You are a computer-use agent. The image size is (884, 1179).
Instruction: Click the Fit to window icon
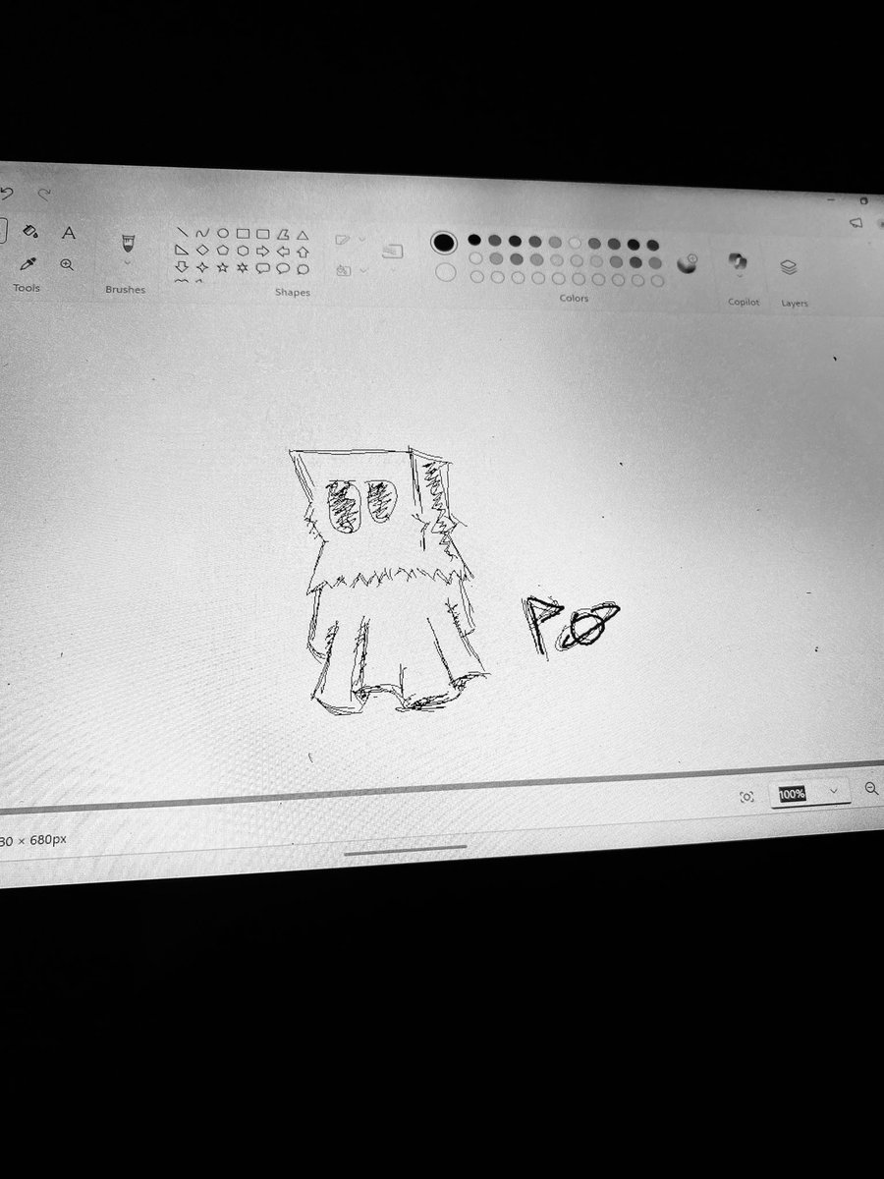(x=746, y=797)
